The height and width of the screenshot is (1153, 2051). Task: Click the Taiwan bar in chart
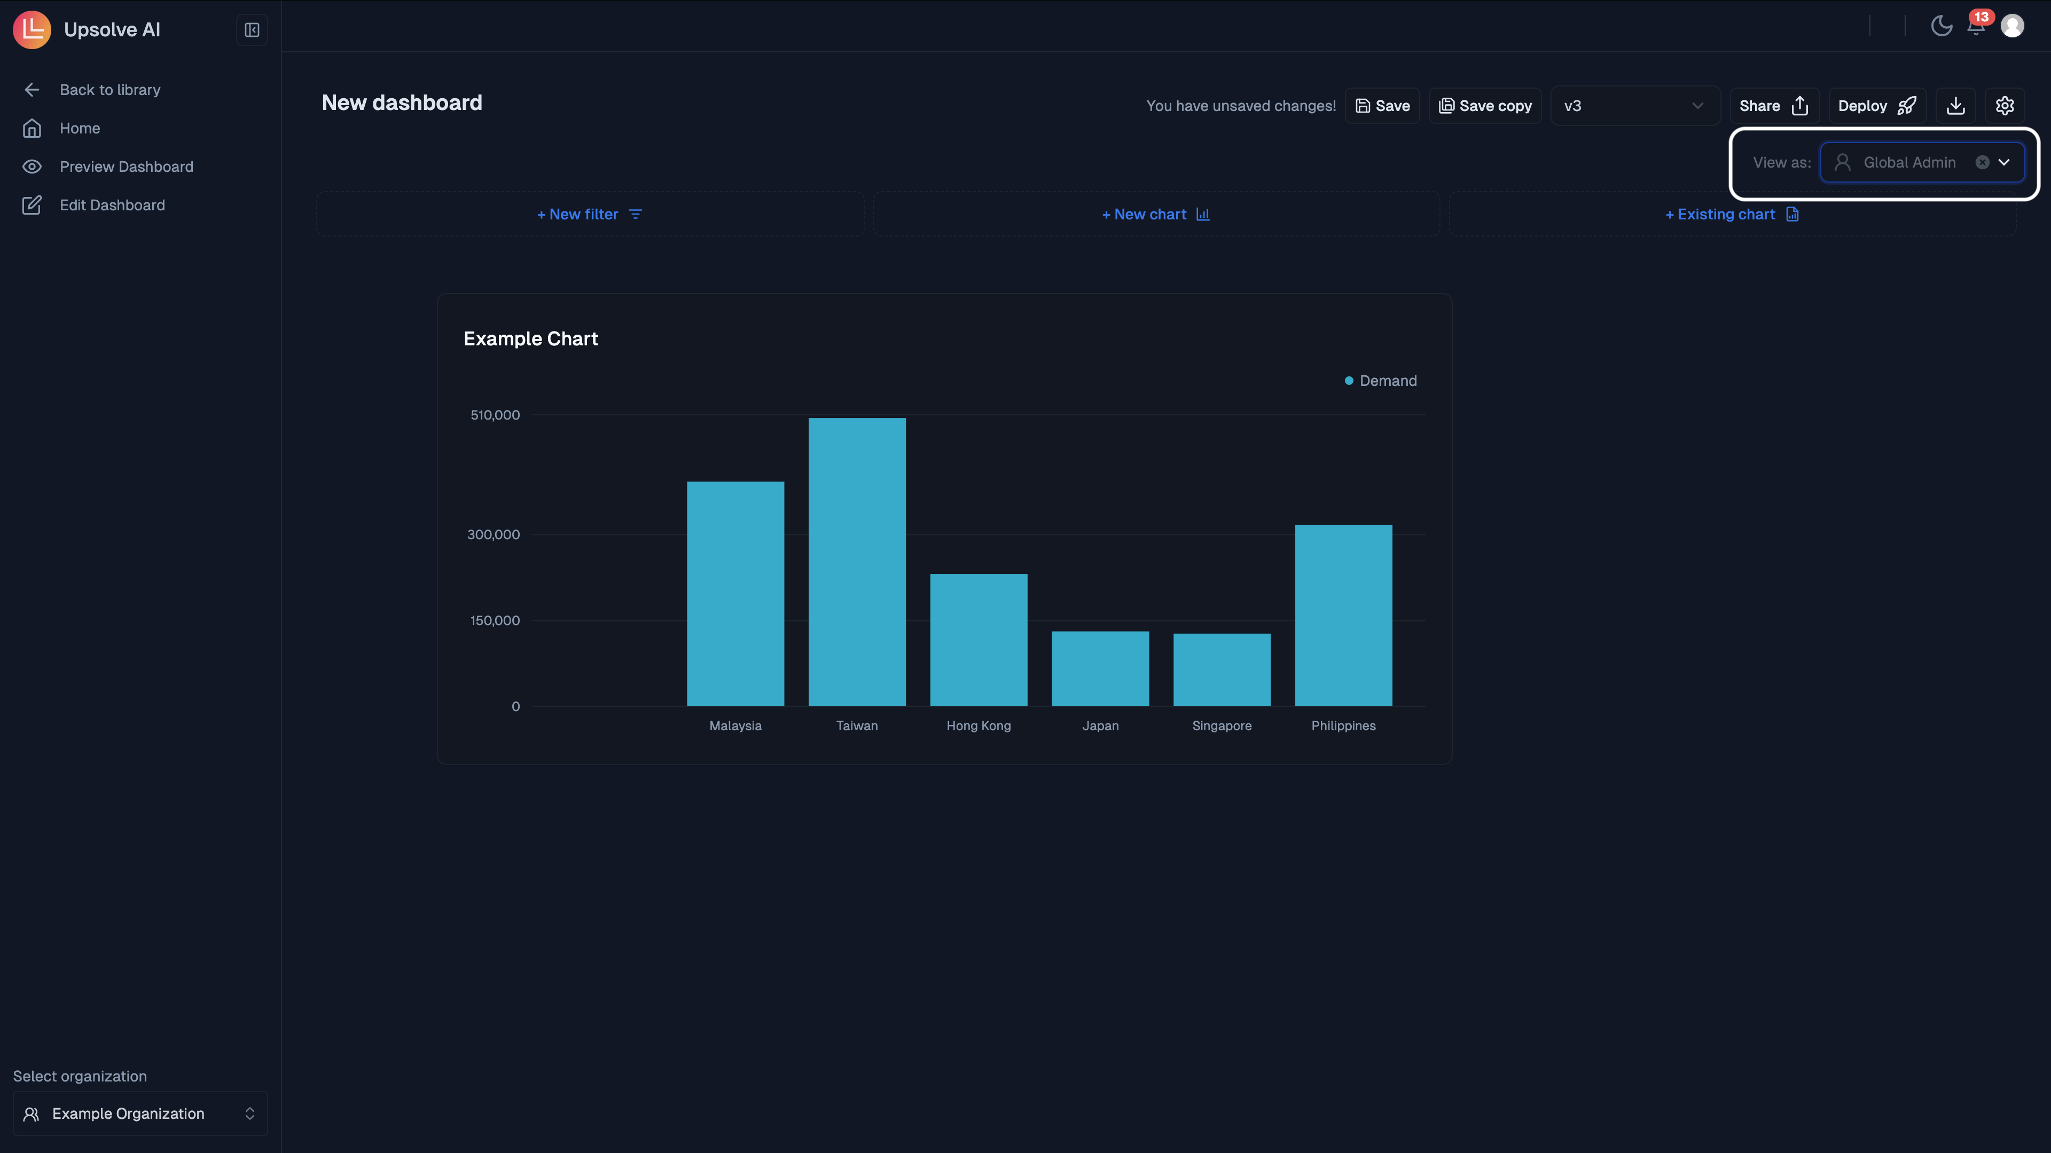click(857, 561)
